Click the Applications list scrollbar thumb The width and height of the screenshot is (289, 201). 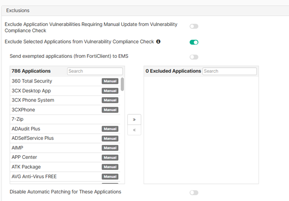coord(122,84)
